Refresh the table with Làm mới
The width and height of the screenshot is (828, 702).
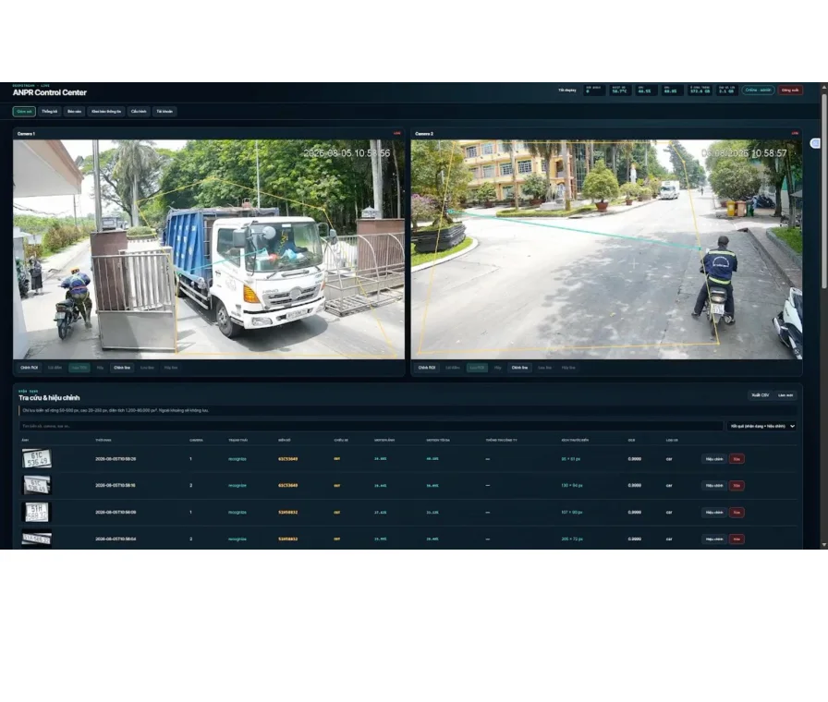(x=785, y=394)
